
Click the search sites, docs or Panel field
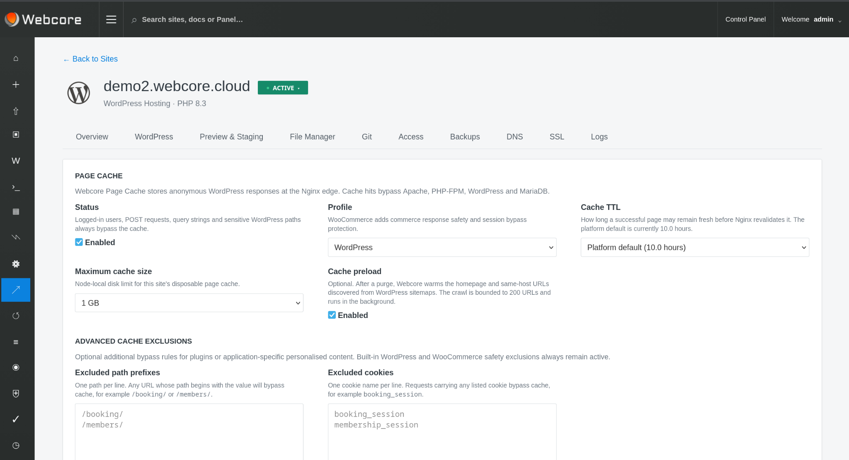pos(192,19)
